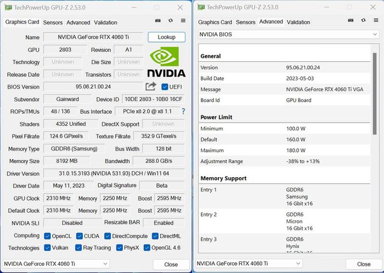This screenshot has height=273, width=384.
Task: Click the refresh icon in right window
Action: click(x=363, y=20)
